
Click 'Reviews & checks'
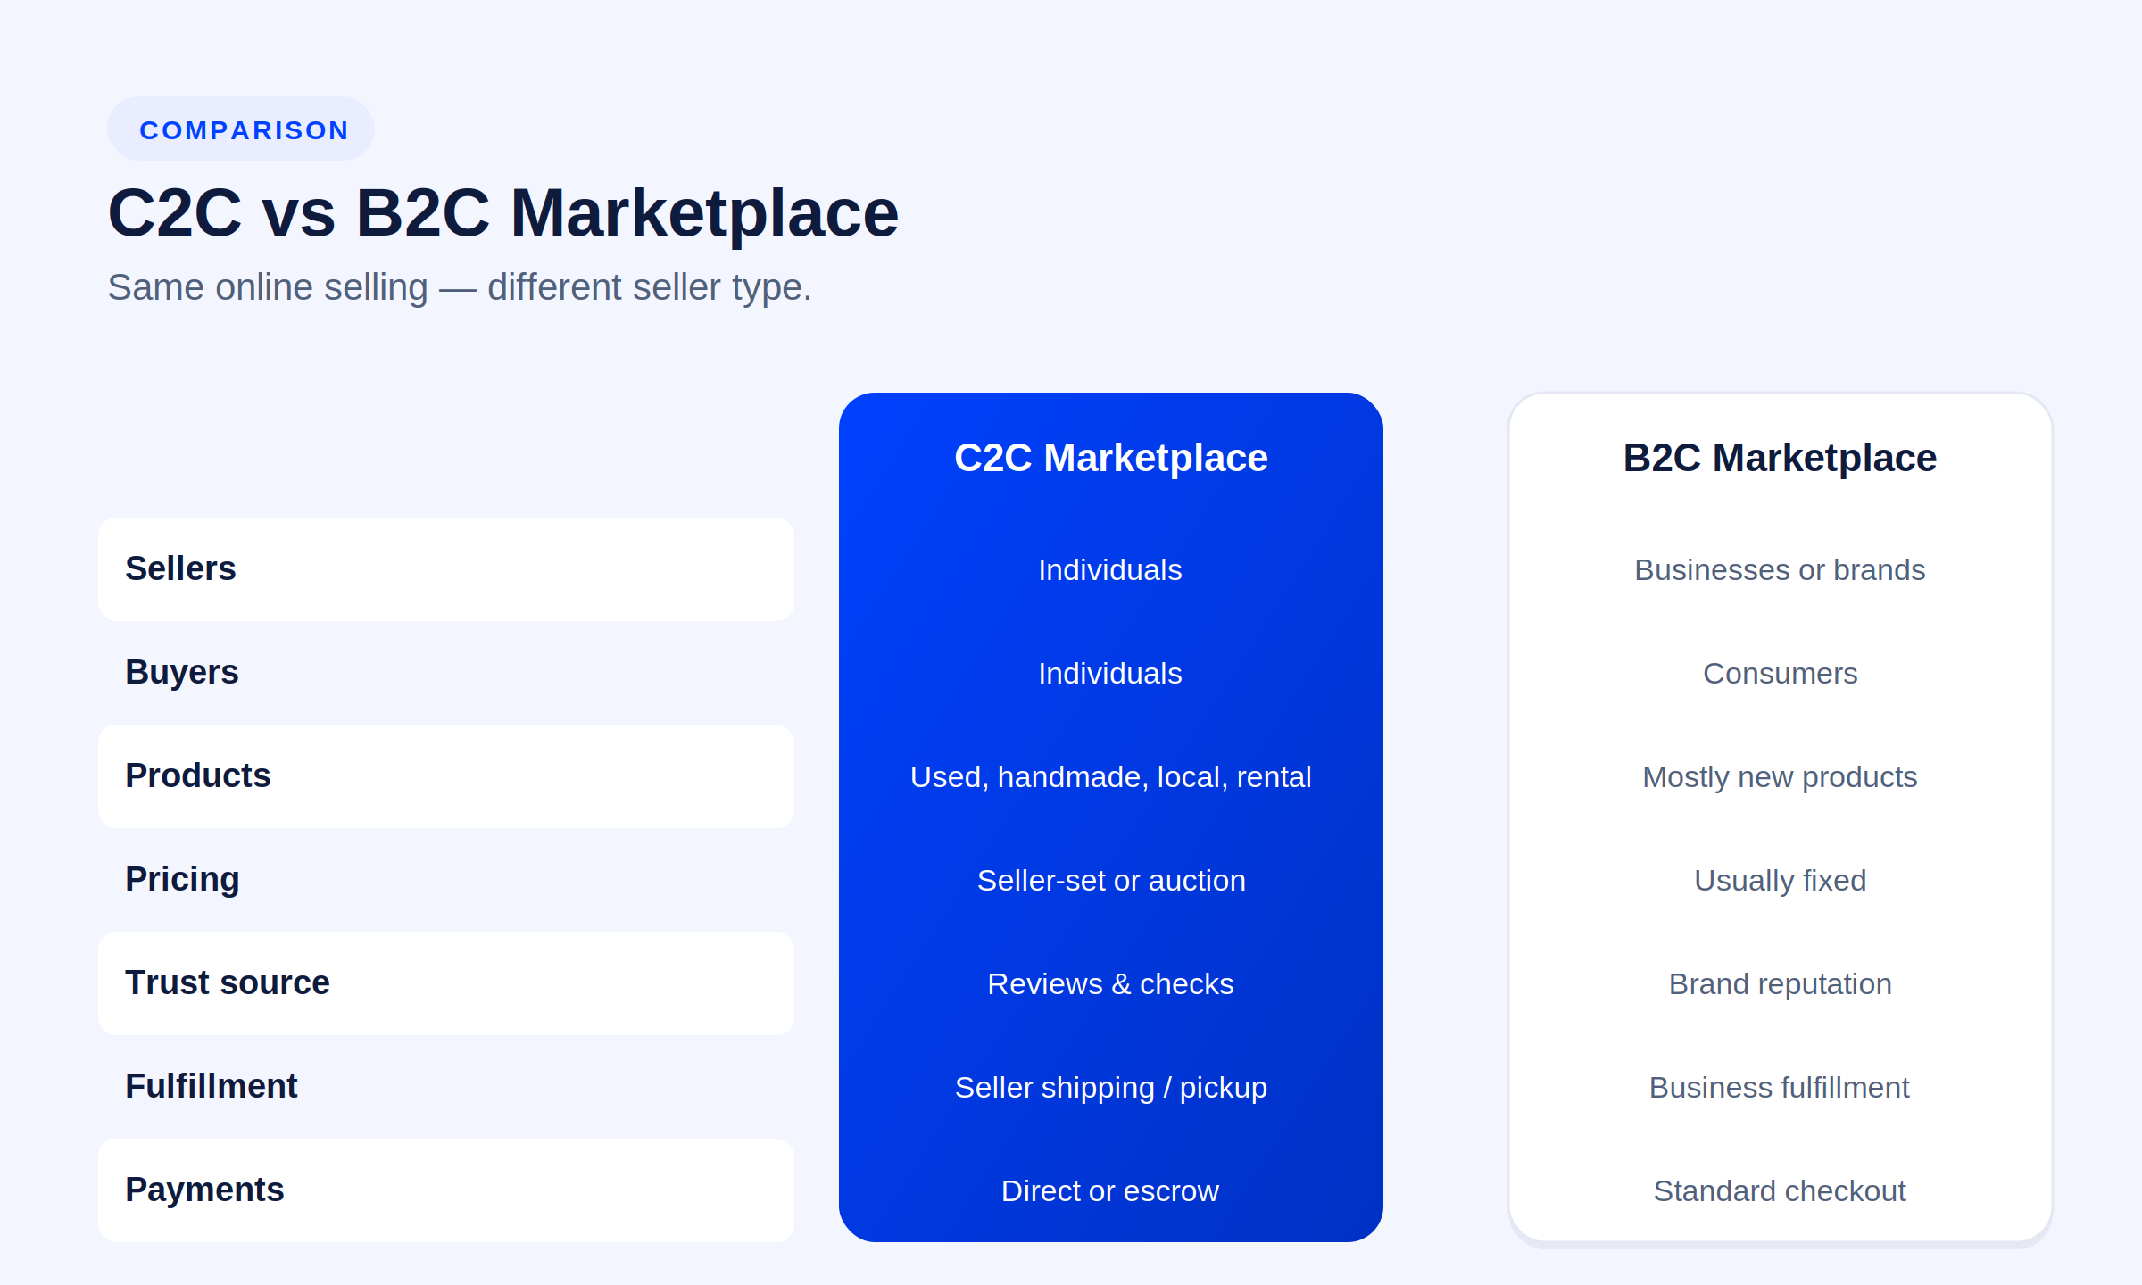point(1111,984)
